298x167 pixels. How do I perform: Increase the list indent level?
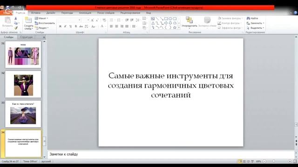pos(132,20)
